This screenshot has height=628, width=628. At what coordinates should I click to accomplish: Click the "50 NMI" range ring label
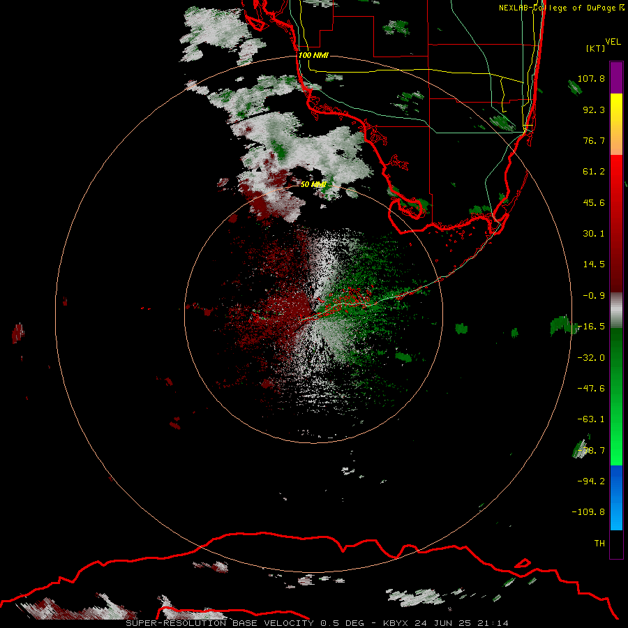pyautogui.click(x=313, y=184)
